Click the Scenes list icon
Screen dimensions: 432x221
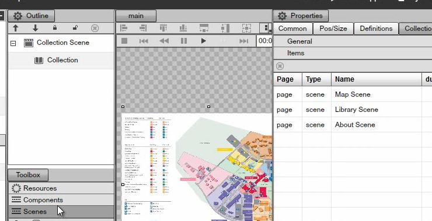click(16, 211)
